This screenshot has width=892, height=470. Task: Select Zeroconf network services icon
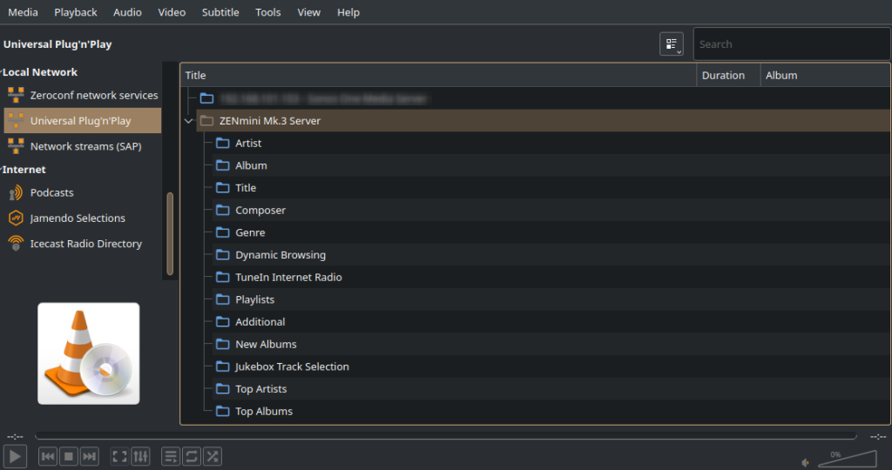pos(16,95)
